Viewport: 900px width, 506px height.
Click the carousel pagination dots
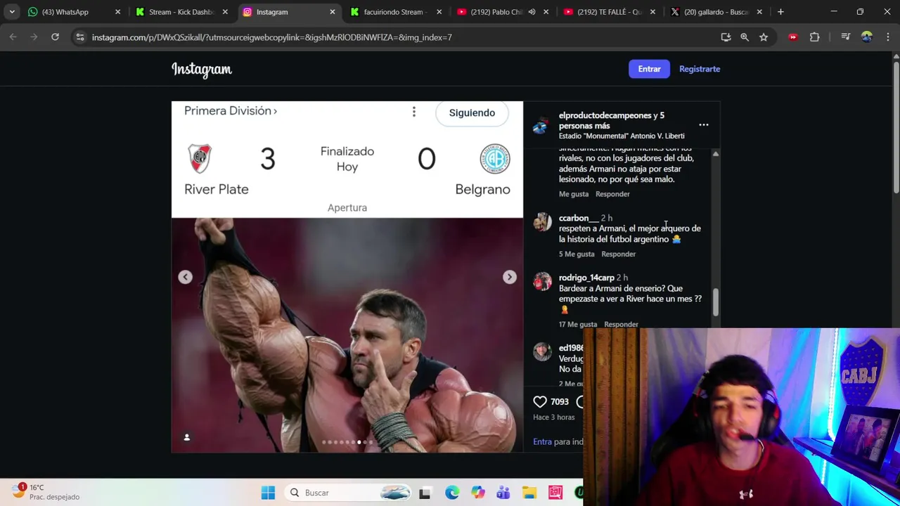pos(347,442)
